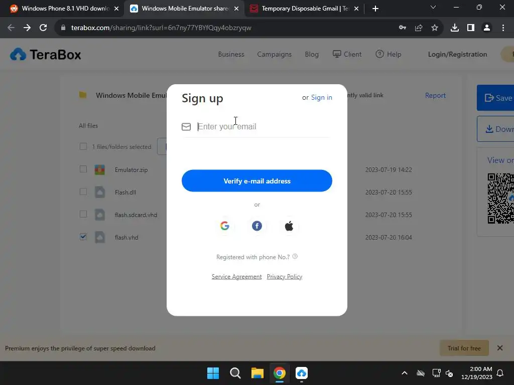The width and height of the screenshot is (514, 385).
Task: Click Registered with phone No.? text
Action: click(253, 257)
